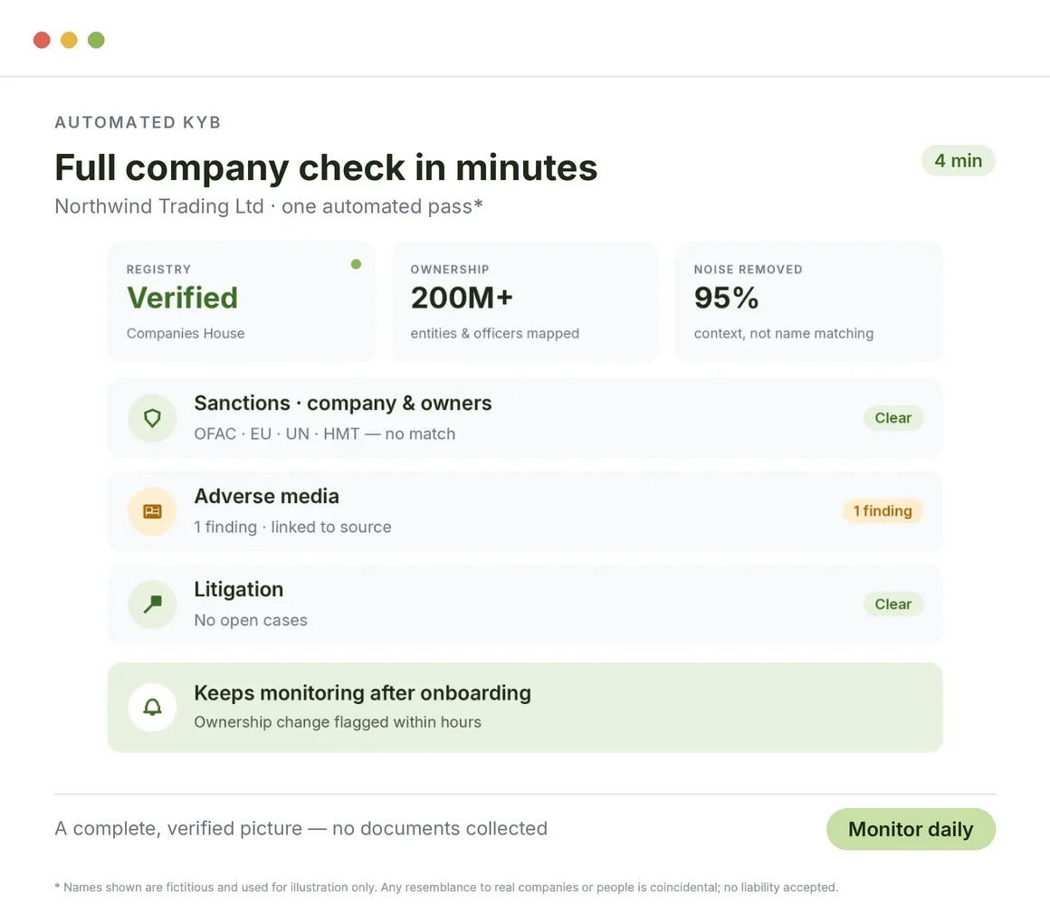
Task: Click the yellow minimize window button
Action: click(x=69, y=40)
